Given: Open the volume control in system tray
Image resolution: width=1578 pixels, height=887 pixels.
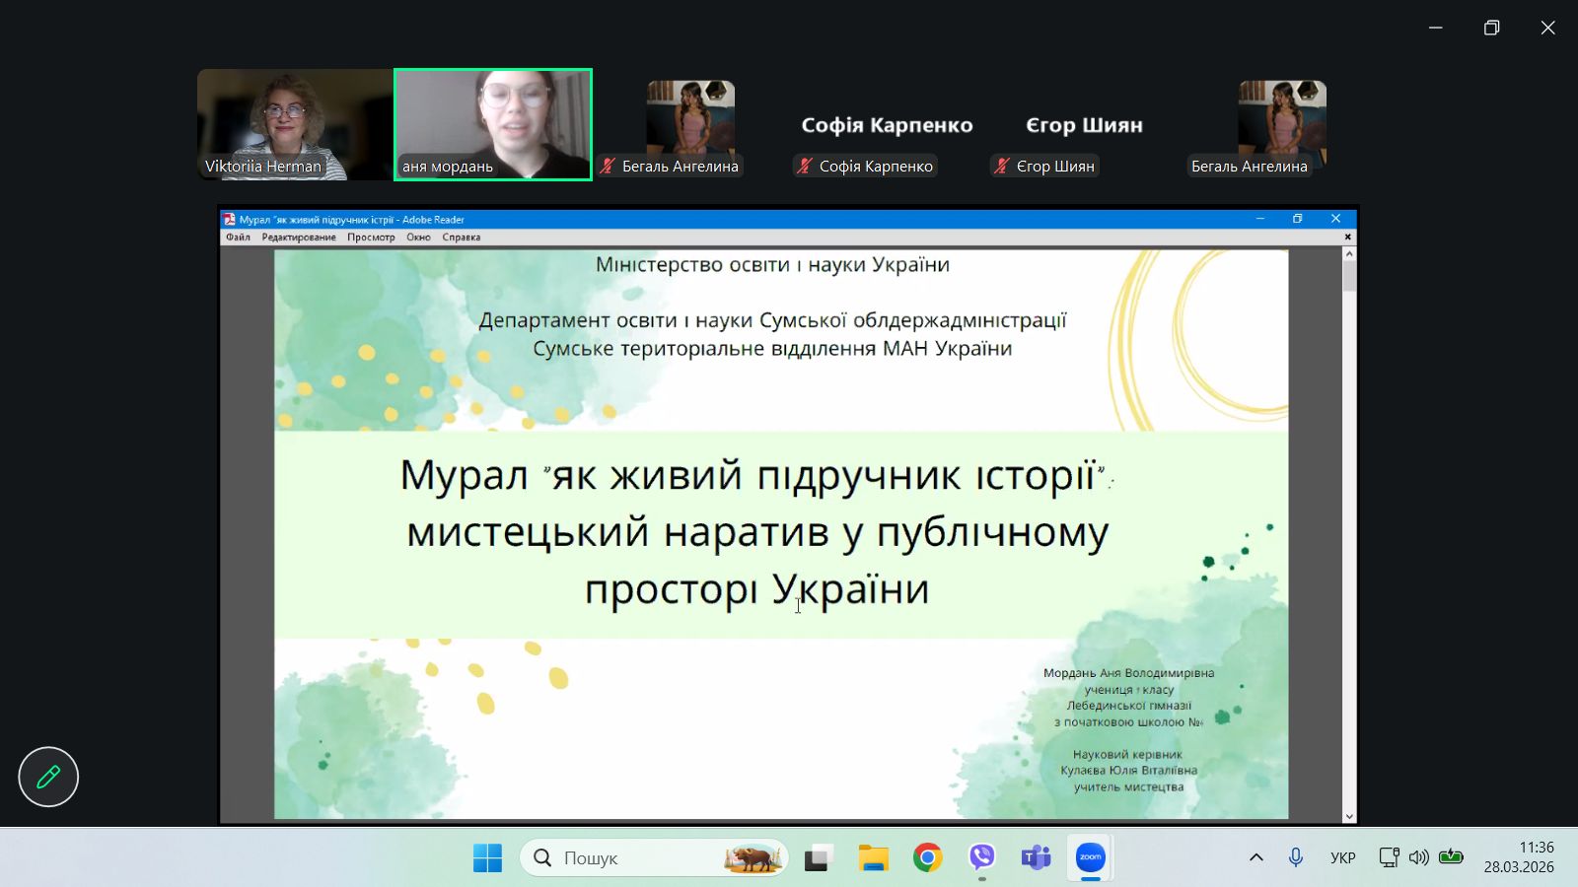Looking at the screenshot, I should pyautogui.click(x=1419, y=857).
